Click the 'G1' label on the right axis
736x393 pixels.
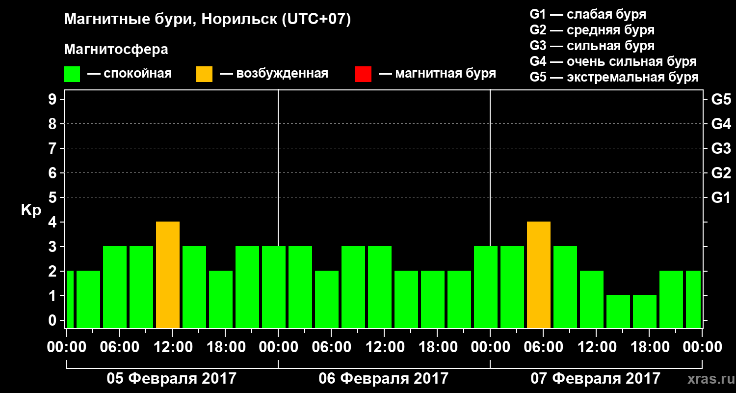[x=721, y=197]
